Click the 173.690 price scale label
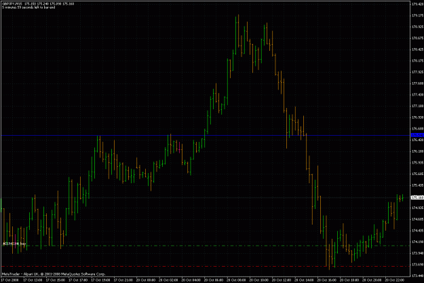The width and height of the screenshot is (424, 283). tap(417, 264)
